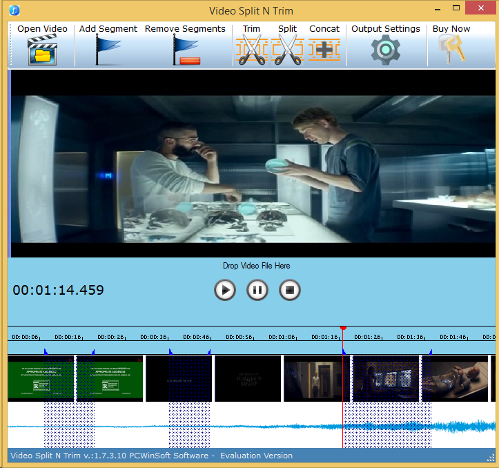Click the 00:00:06 timeline ruler mark
The image size is (499, 468).
pos(26,337)
